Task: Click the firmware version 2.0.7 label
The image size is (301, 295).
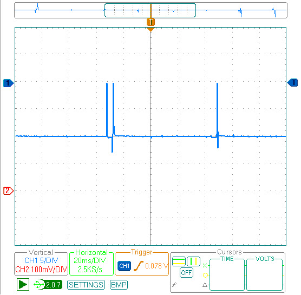Action: (x=54, y=285)
